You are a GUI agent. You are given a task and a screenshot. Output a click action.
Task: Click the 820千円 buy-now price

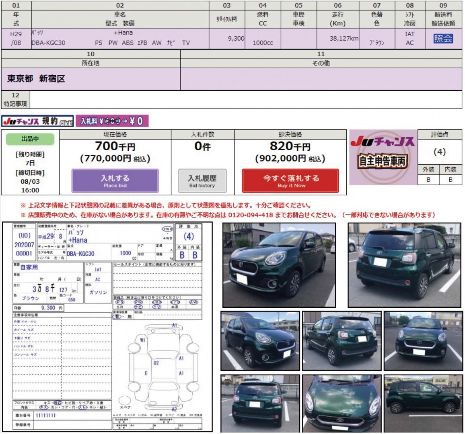[290, 146]
